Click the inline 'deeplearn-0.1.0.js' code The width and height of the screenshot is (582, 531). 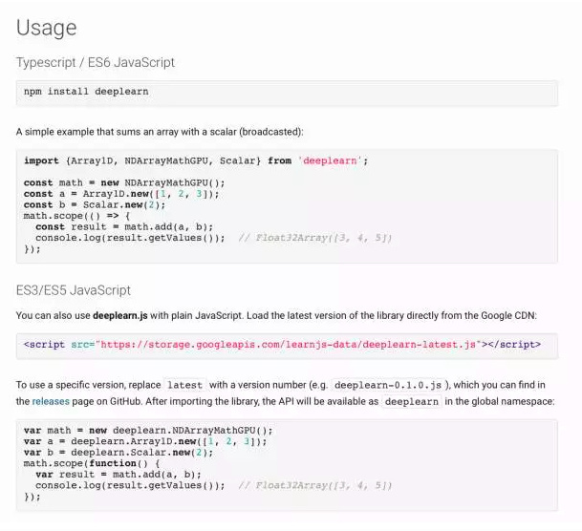click(388, 385)
